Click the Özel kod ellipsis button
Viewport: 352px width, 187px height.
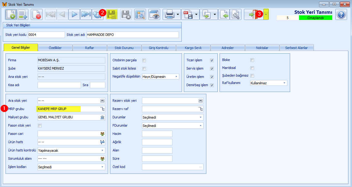200,167
